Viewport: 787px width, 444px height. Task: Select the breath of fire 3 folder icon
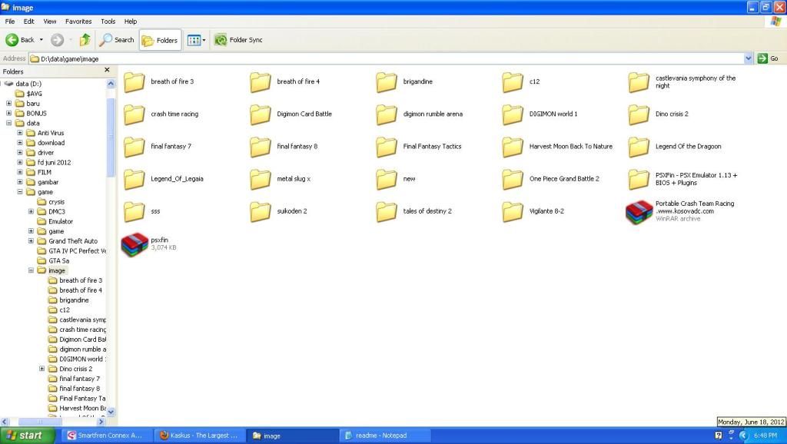point(134,81)
